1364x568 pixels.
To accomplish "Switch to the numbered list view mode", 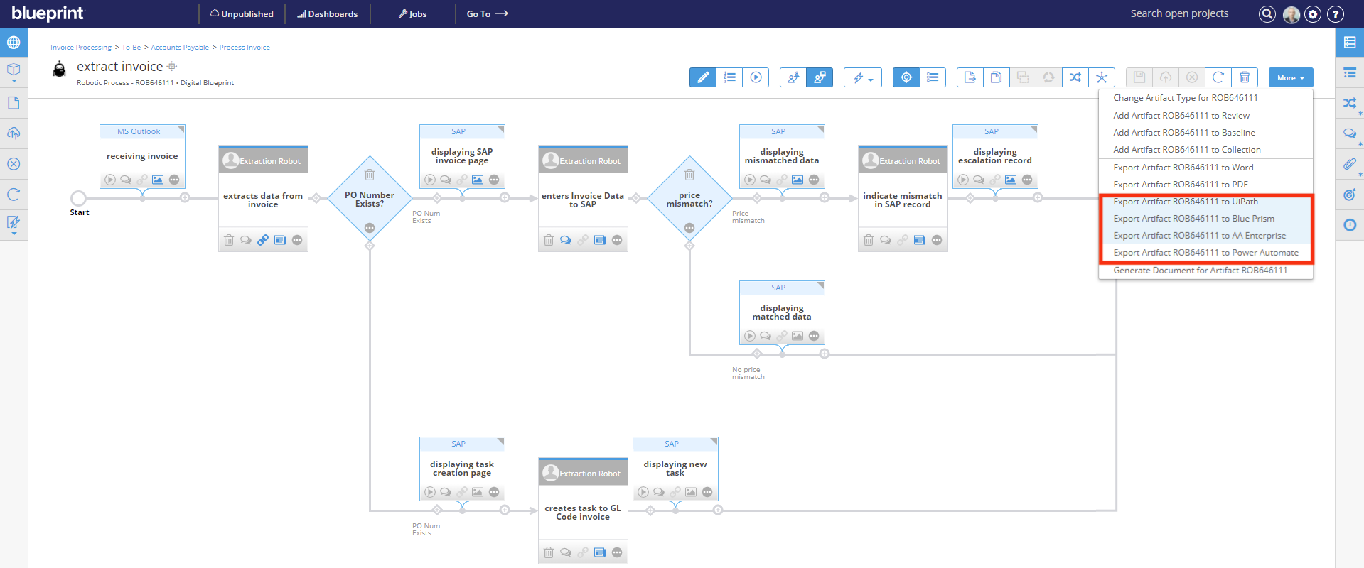I will point(729,77).
